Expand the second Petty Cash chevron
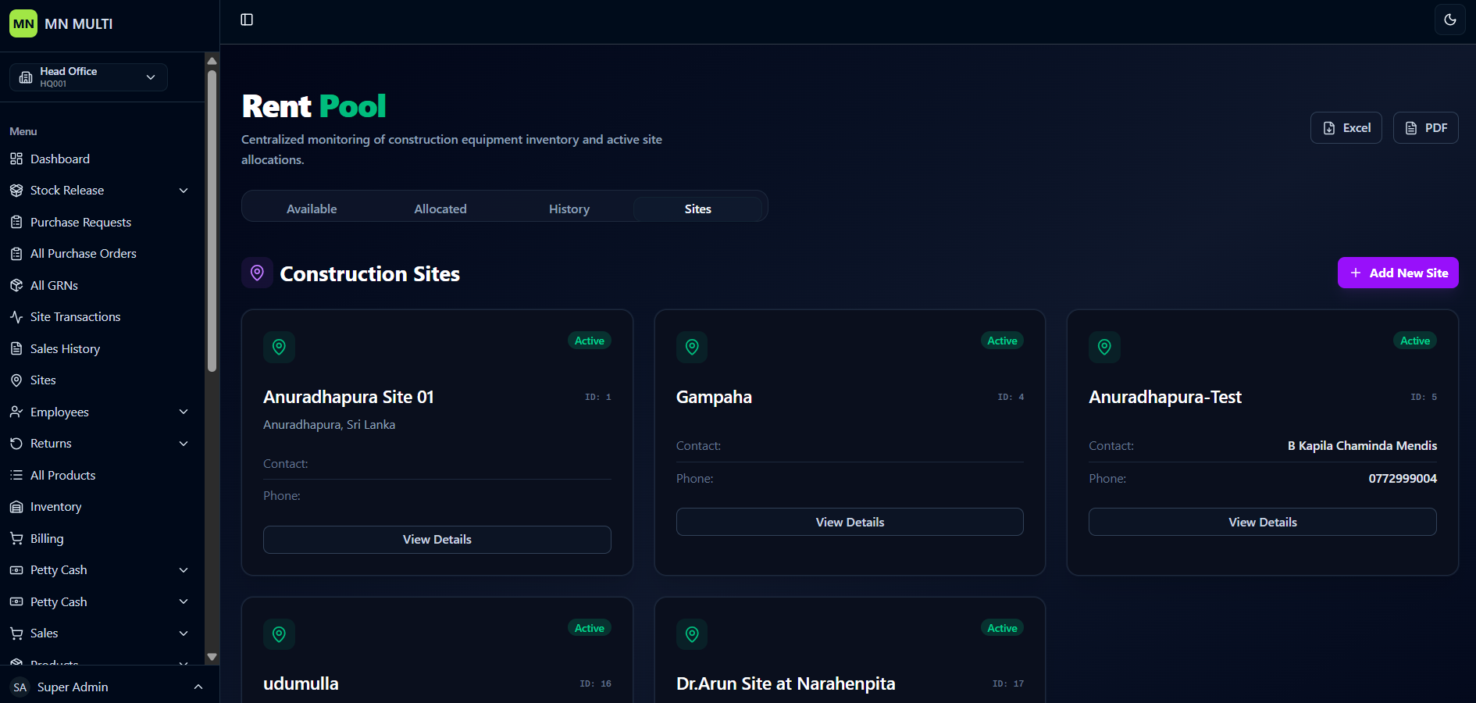 point(184,602)
